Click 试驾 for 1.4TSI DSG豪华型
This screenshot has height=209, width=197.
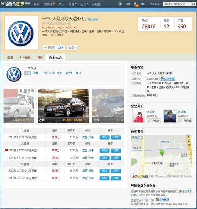pyautogui.click(x=116, y=137)
